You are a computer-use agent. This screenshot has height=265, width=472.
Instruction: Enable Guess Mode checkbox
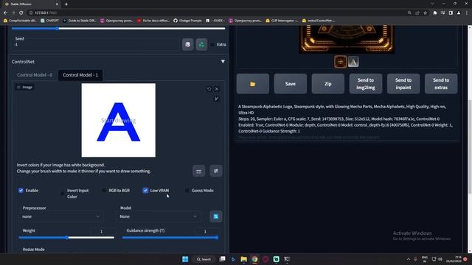click(x=187, y=191)
